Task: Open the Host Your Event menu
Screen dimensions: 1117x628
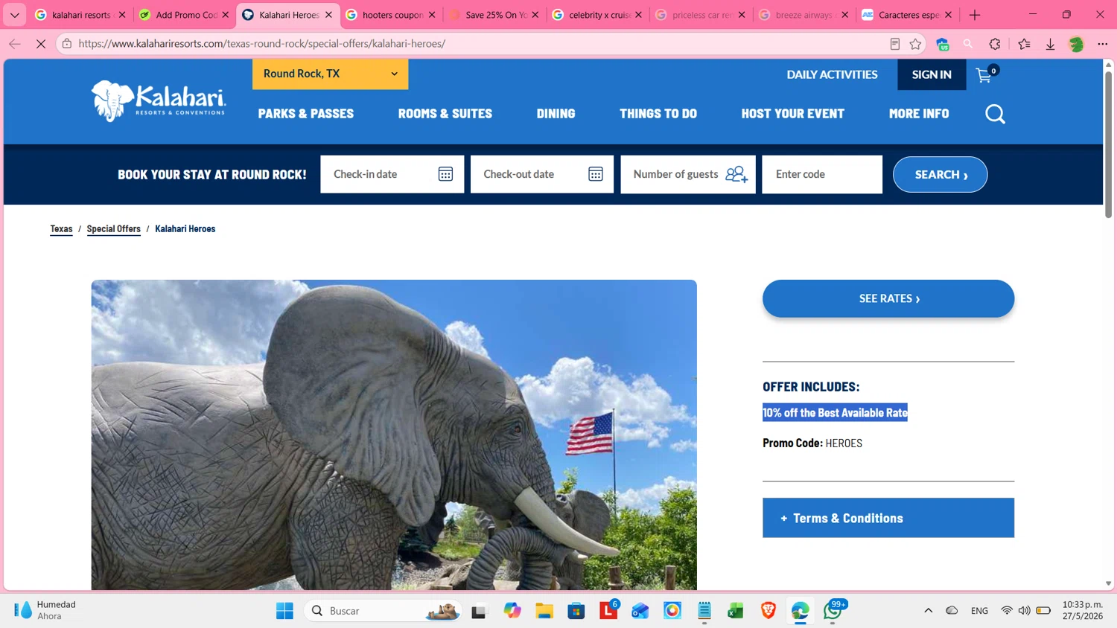Action: pyautogui.click(x=792, y=114)
